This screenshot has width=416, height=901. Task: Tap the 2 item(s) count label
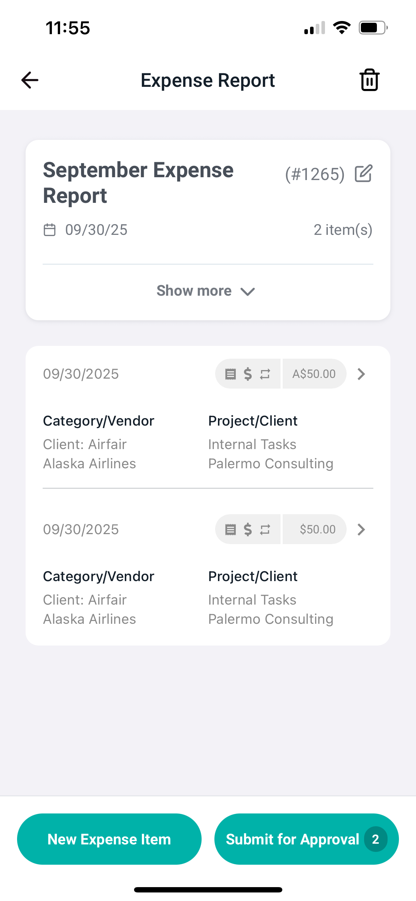343,230
